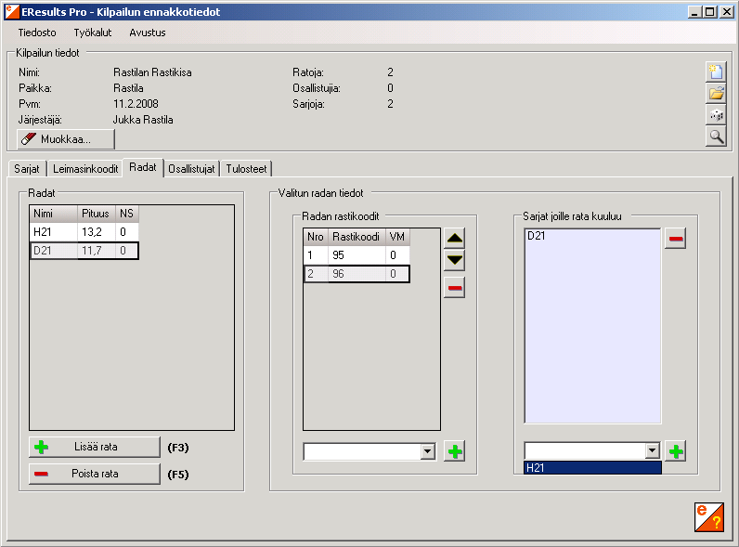
Task: Click the Lisää rata button
Action: [x=95, y=447]
